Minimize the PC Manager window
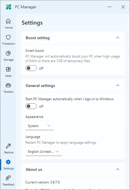Image resolution: width=130 pixels, height=190 pixels. (109, 7)
